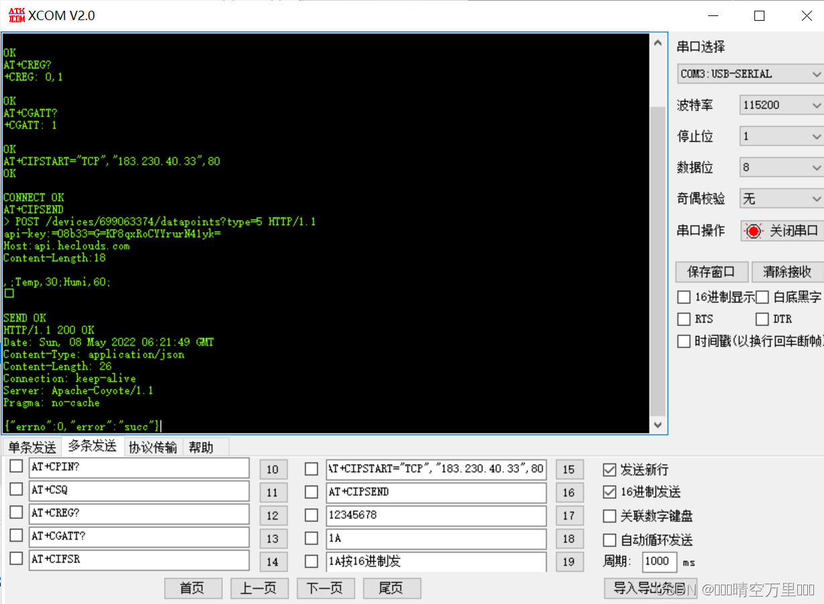Screen dimensions: 824x604
Task: Click the 清除接收 clear receive button
Action: click(x=788, y=272)
